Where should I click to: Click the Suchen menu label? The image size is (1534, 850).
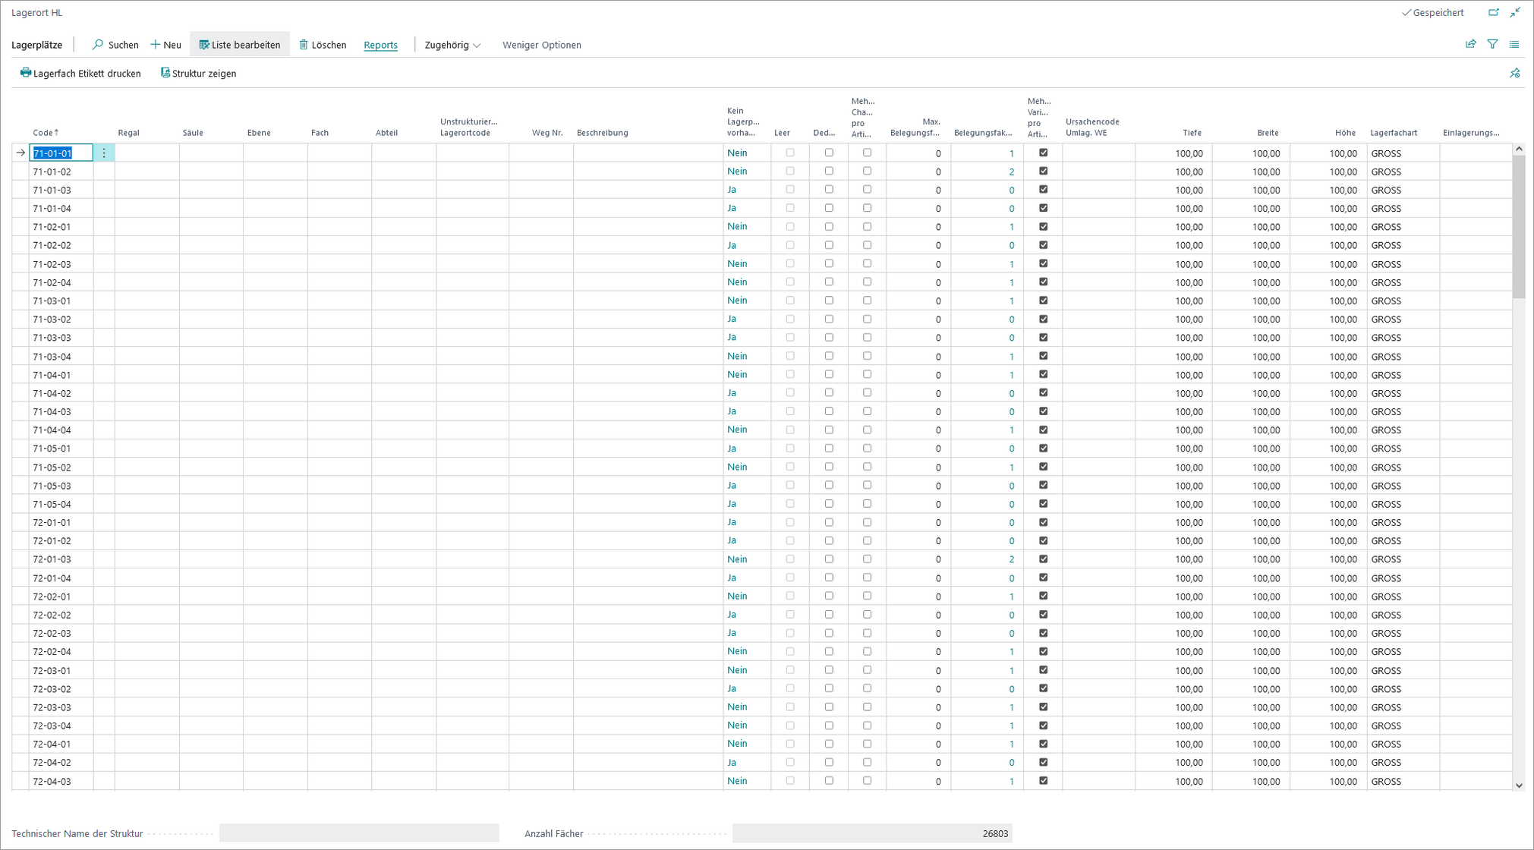click(x=124, y=45)
